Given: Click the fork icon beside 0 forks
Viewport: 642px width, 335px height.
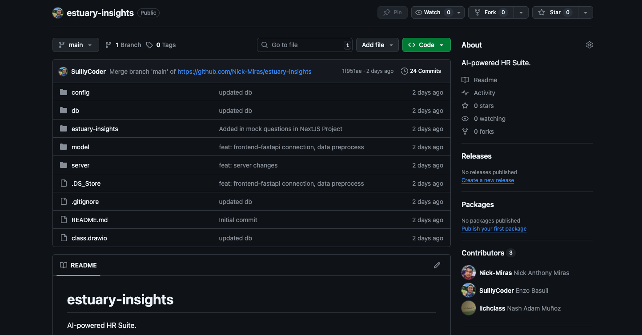Looking at the screenshot, I should [x=465, y=132].
